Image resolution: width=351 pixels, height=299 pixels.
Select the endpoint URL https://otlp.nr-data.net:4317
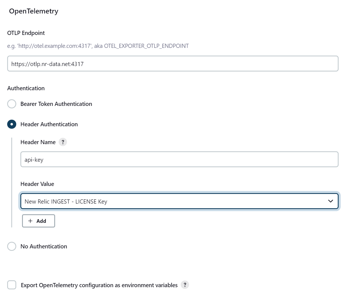point(173,64)
